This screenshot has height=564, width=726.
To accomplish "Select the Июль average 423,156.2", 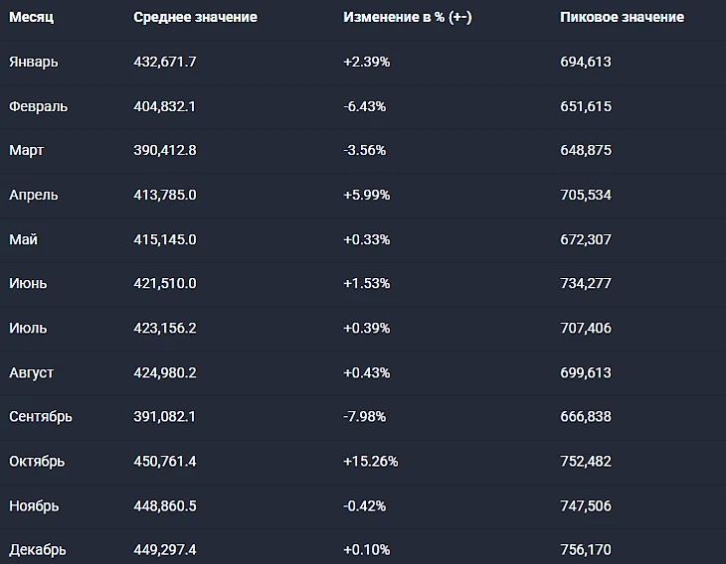I will (165, 329).
